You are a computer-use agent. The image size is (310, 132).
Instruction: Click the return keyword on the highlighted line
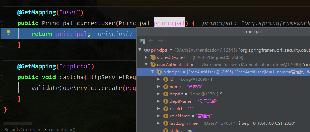coord(42,34)
